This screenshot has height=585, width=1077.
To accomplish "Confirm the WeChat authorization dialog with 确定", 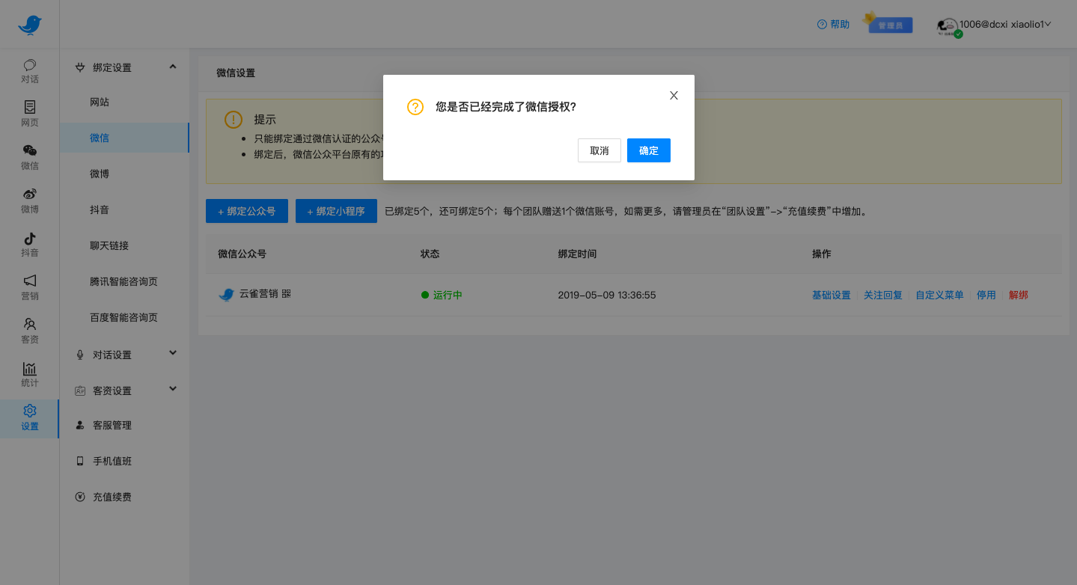I will tap(648, 150).
